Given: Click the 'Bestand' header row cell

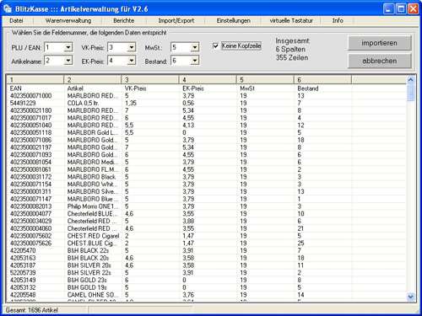Looking at the screenshot, I should click(x=308, y=88).
